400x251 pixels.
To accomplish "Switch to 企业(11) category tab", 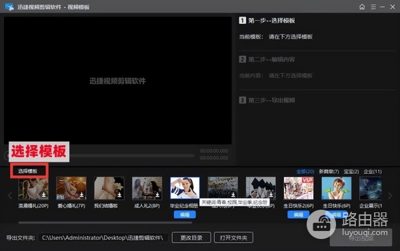I will click(x=373, y=172).
